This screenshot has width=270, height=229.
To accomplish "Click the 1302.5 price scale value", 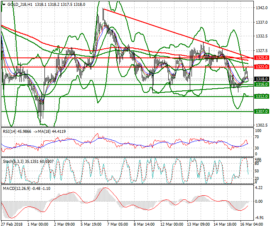I will (262, 125).
